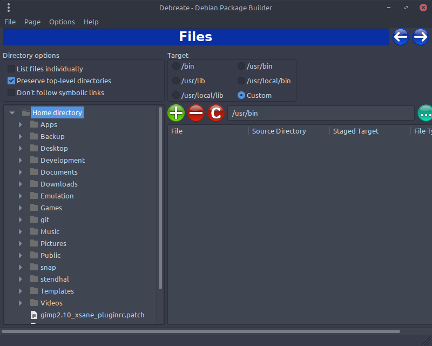Uncheck Preserve top-level directories
Viewport: 432px width, 346px height.
[11, 81]
